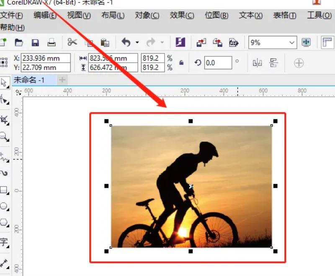The width and height of the screenshot is (335, 276).
Task: Expand the Undo history dropdown arrow
Action: click(137, 42)
